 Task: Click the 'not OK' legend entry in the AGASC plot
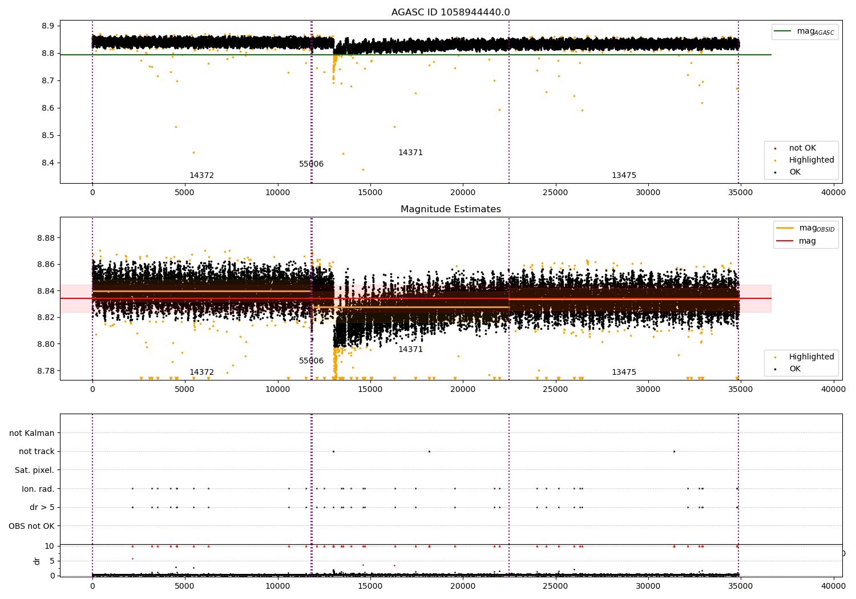tap(795, 148)
